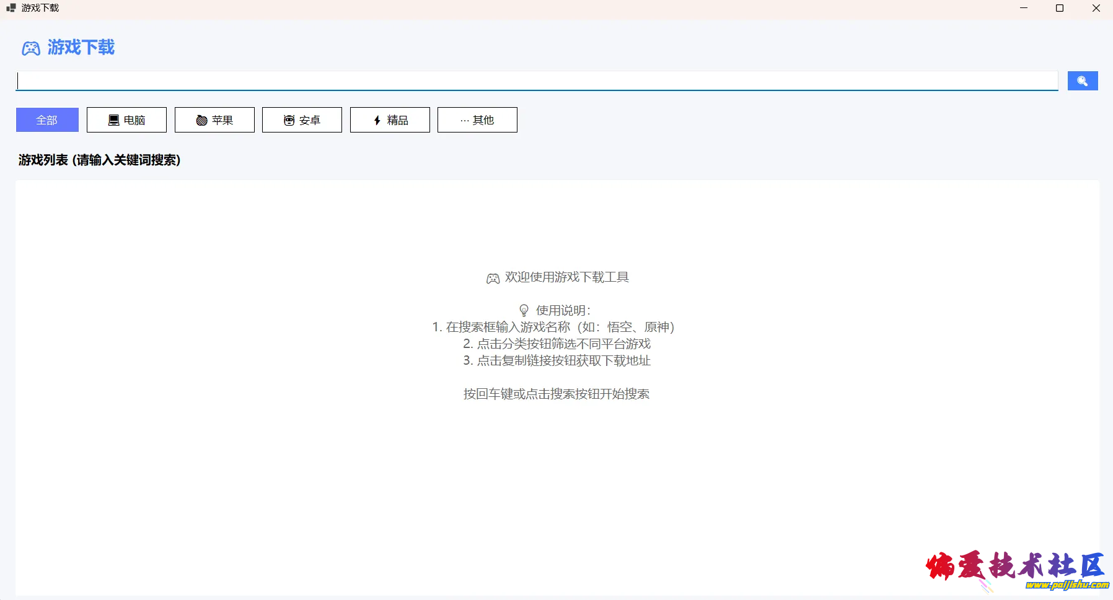The width and height of the screenshot is (1113, 600).
Task: Click the blue gamepad icon beside the 游戏下载 header
Action: click(31, 48)
